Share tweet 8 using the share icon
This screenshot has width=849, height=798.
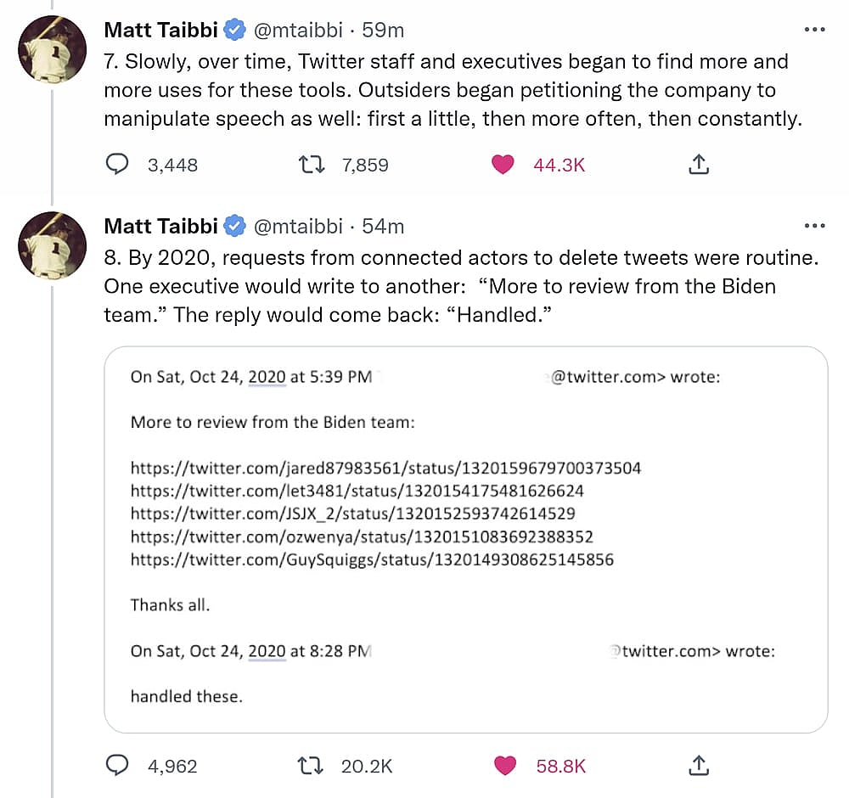(698, 765)
